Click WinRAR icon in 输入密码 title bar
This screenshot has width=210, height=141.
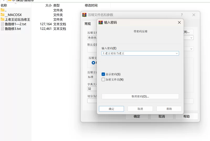pos(101,22)
